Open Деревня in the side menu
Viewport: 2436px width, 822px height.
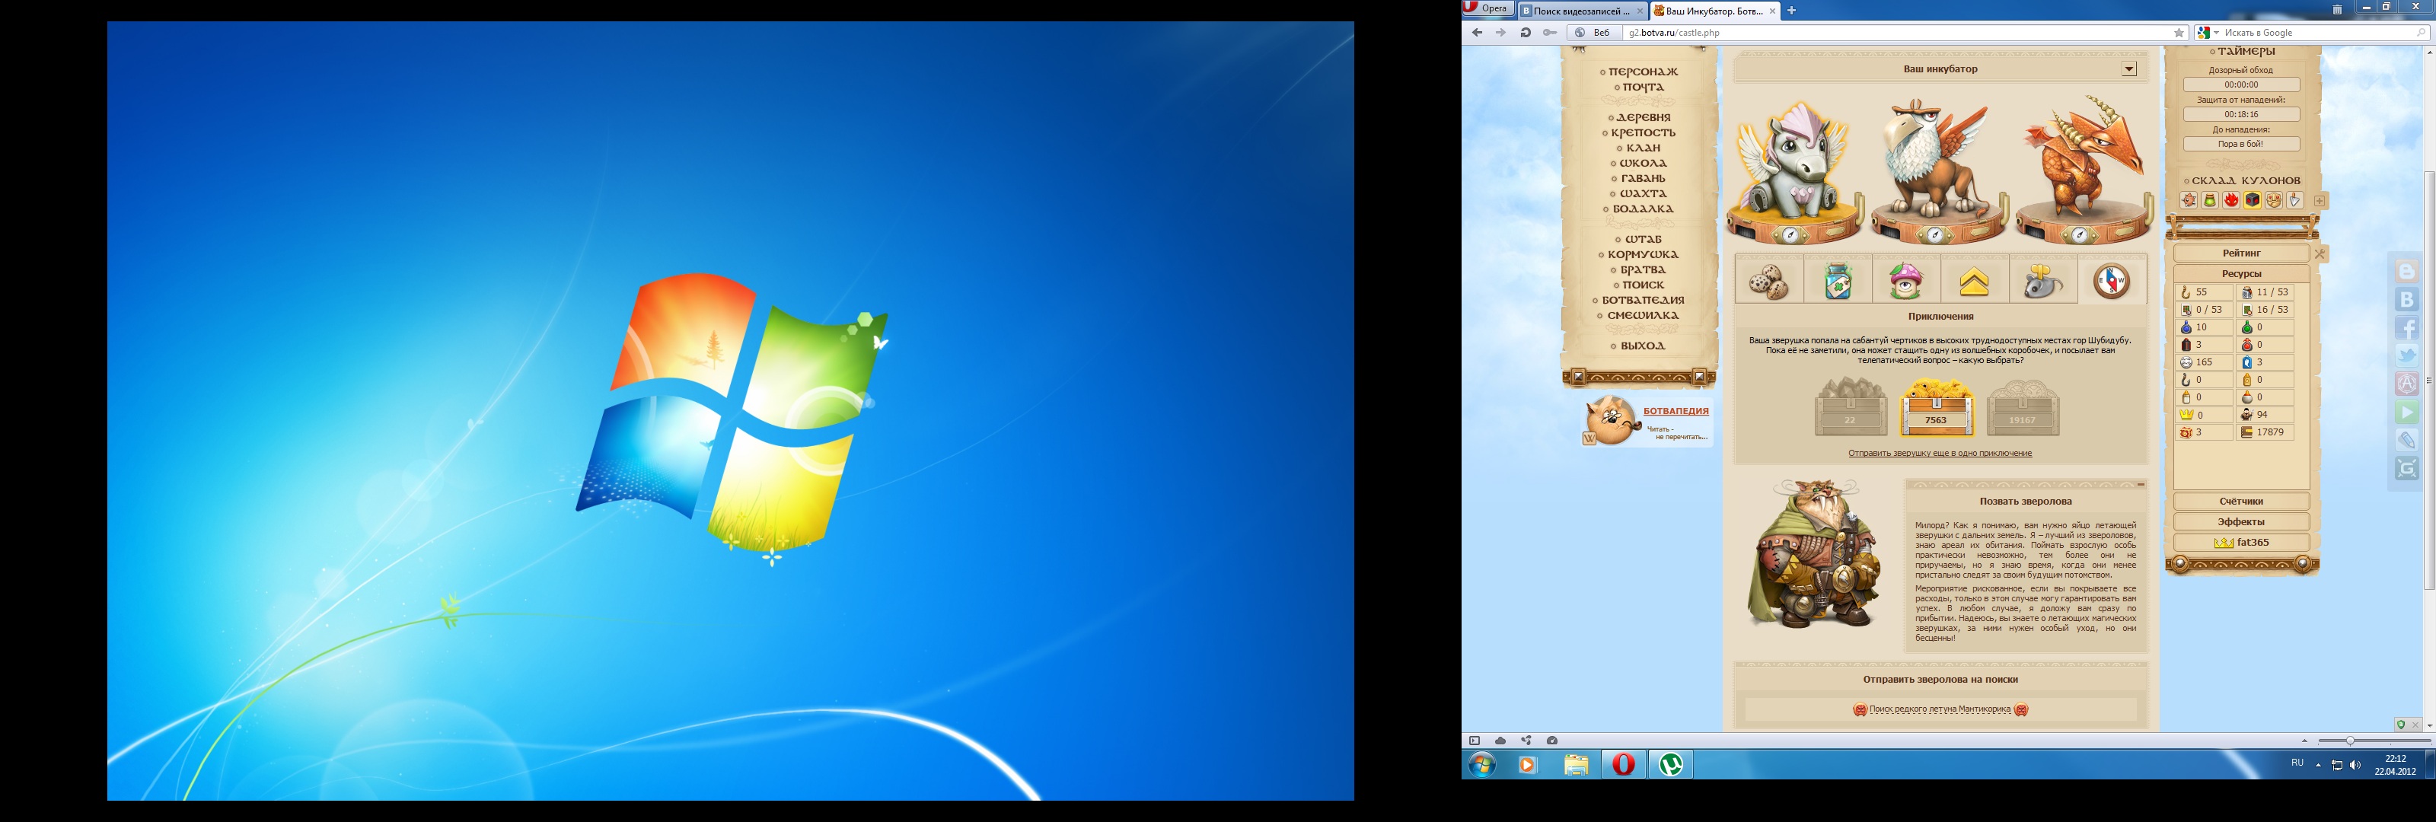(1644, 117)
